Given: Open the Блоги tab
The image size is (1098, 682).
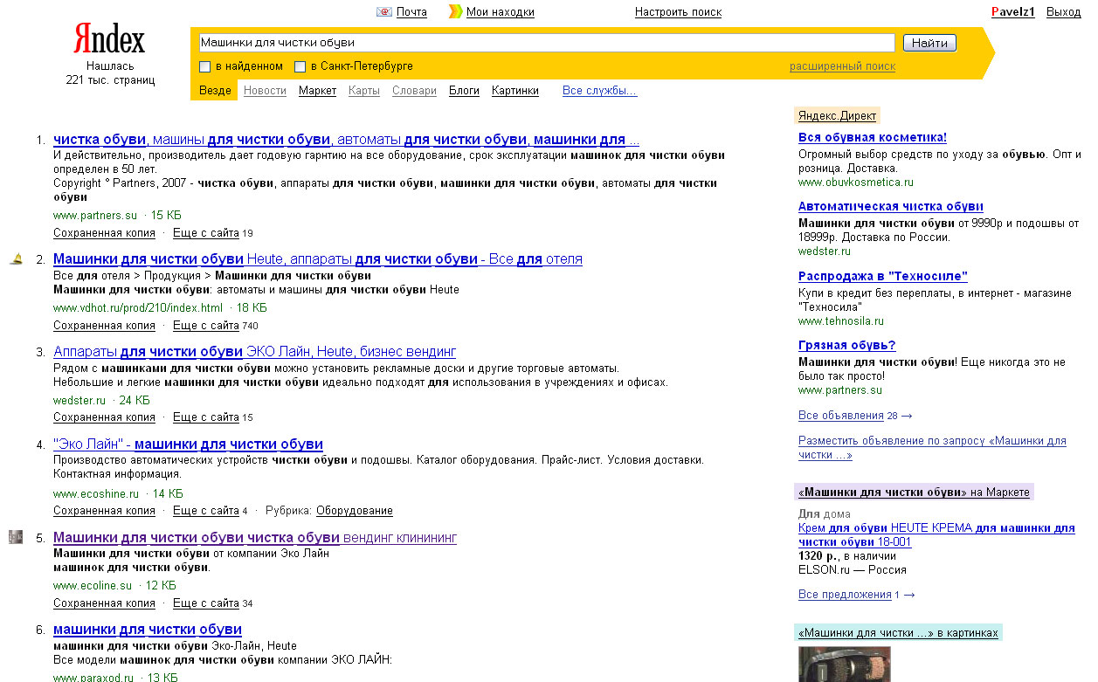Looking at the screenshot, I should (x=464, y=91).
